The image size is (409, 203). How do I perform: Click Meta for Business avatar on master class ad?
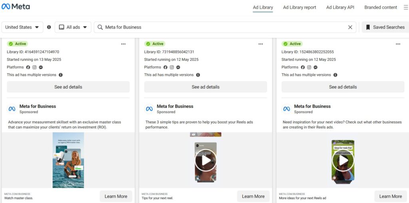pos(12,109)
